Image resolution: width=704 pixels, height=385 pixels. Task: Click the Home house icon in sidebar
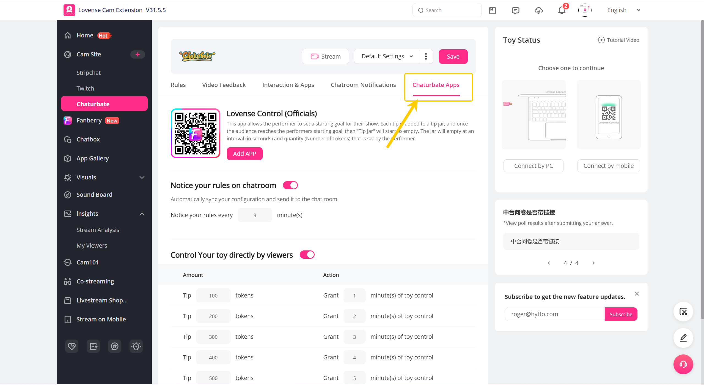68,36
